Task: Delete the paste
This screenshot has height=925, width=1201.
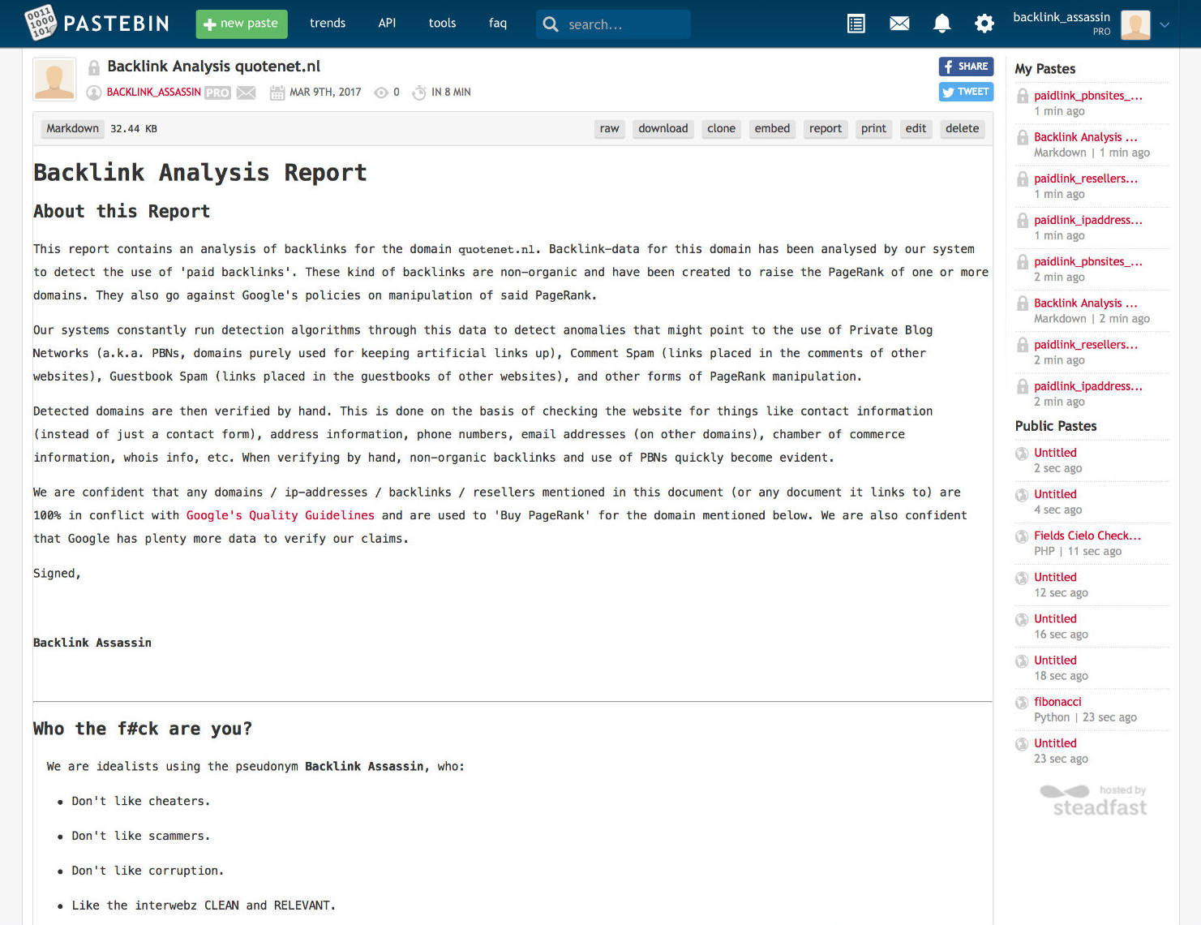Action: 962,128
